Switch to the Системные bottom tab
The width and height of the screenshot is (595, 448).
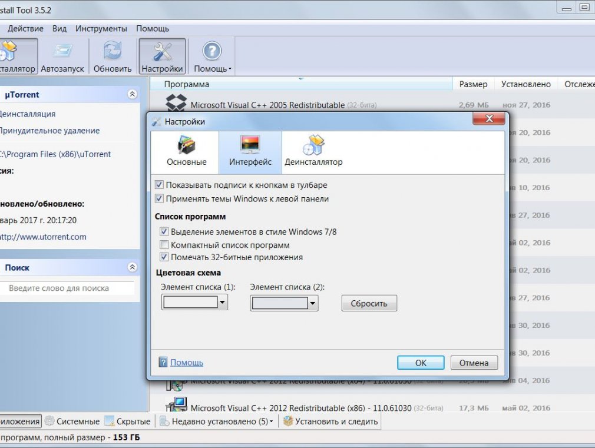(x=72, y=421)
